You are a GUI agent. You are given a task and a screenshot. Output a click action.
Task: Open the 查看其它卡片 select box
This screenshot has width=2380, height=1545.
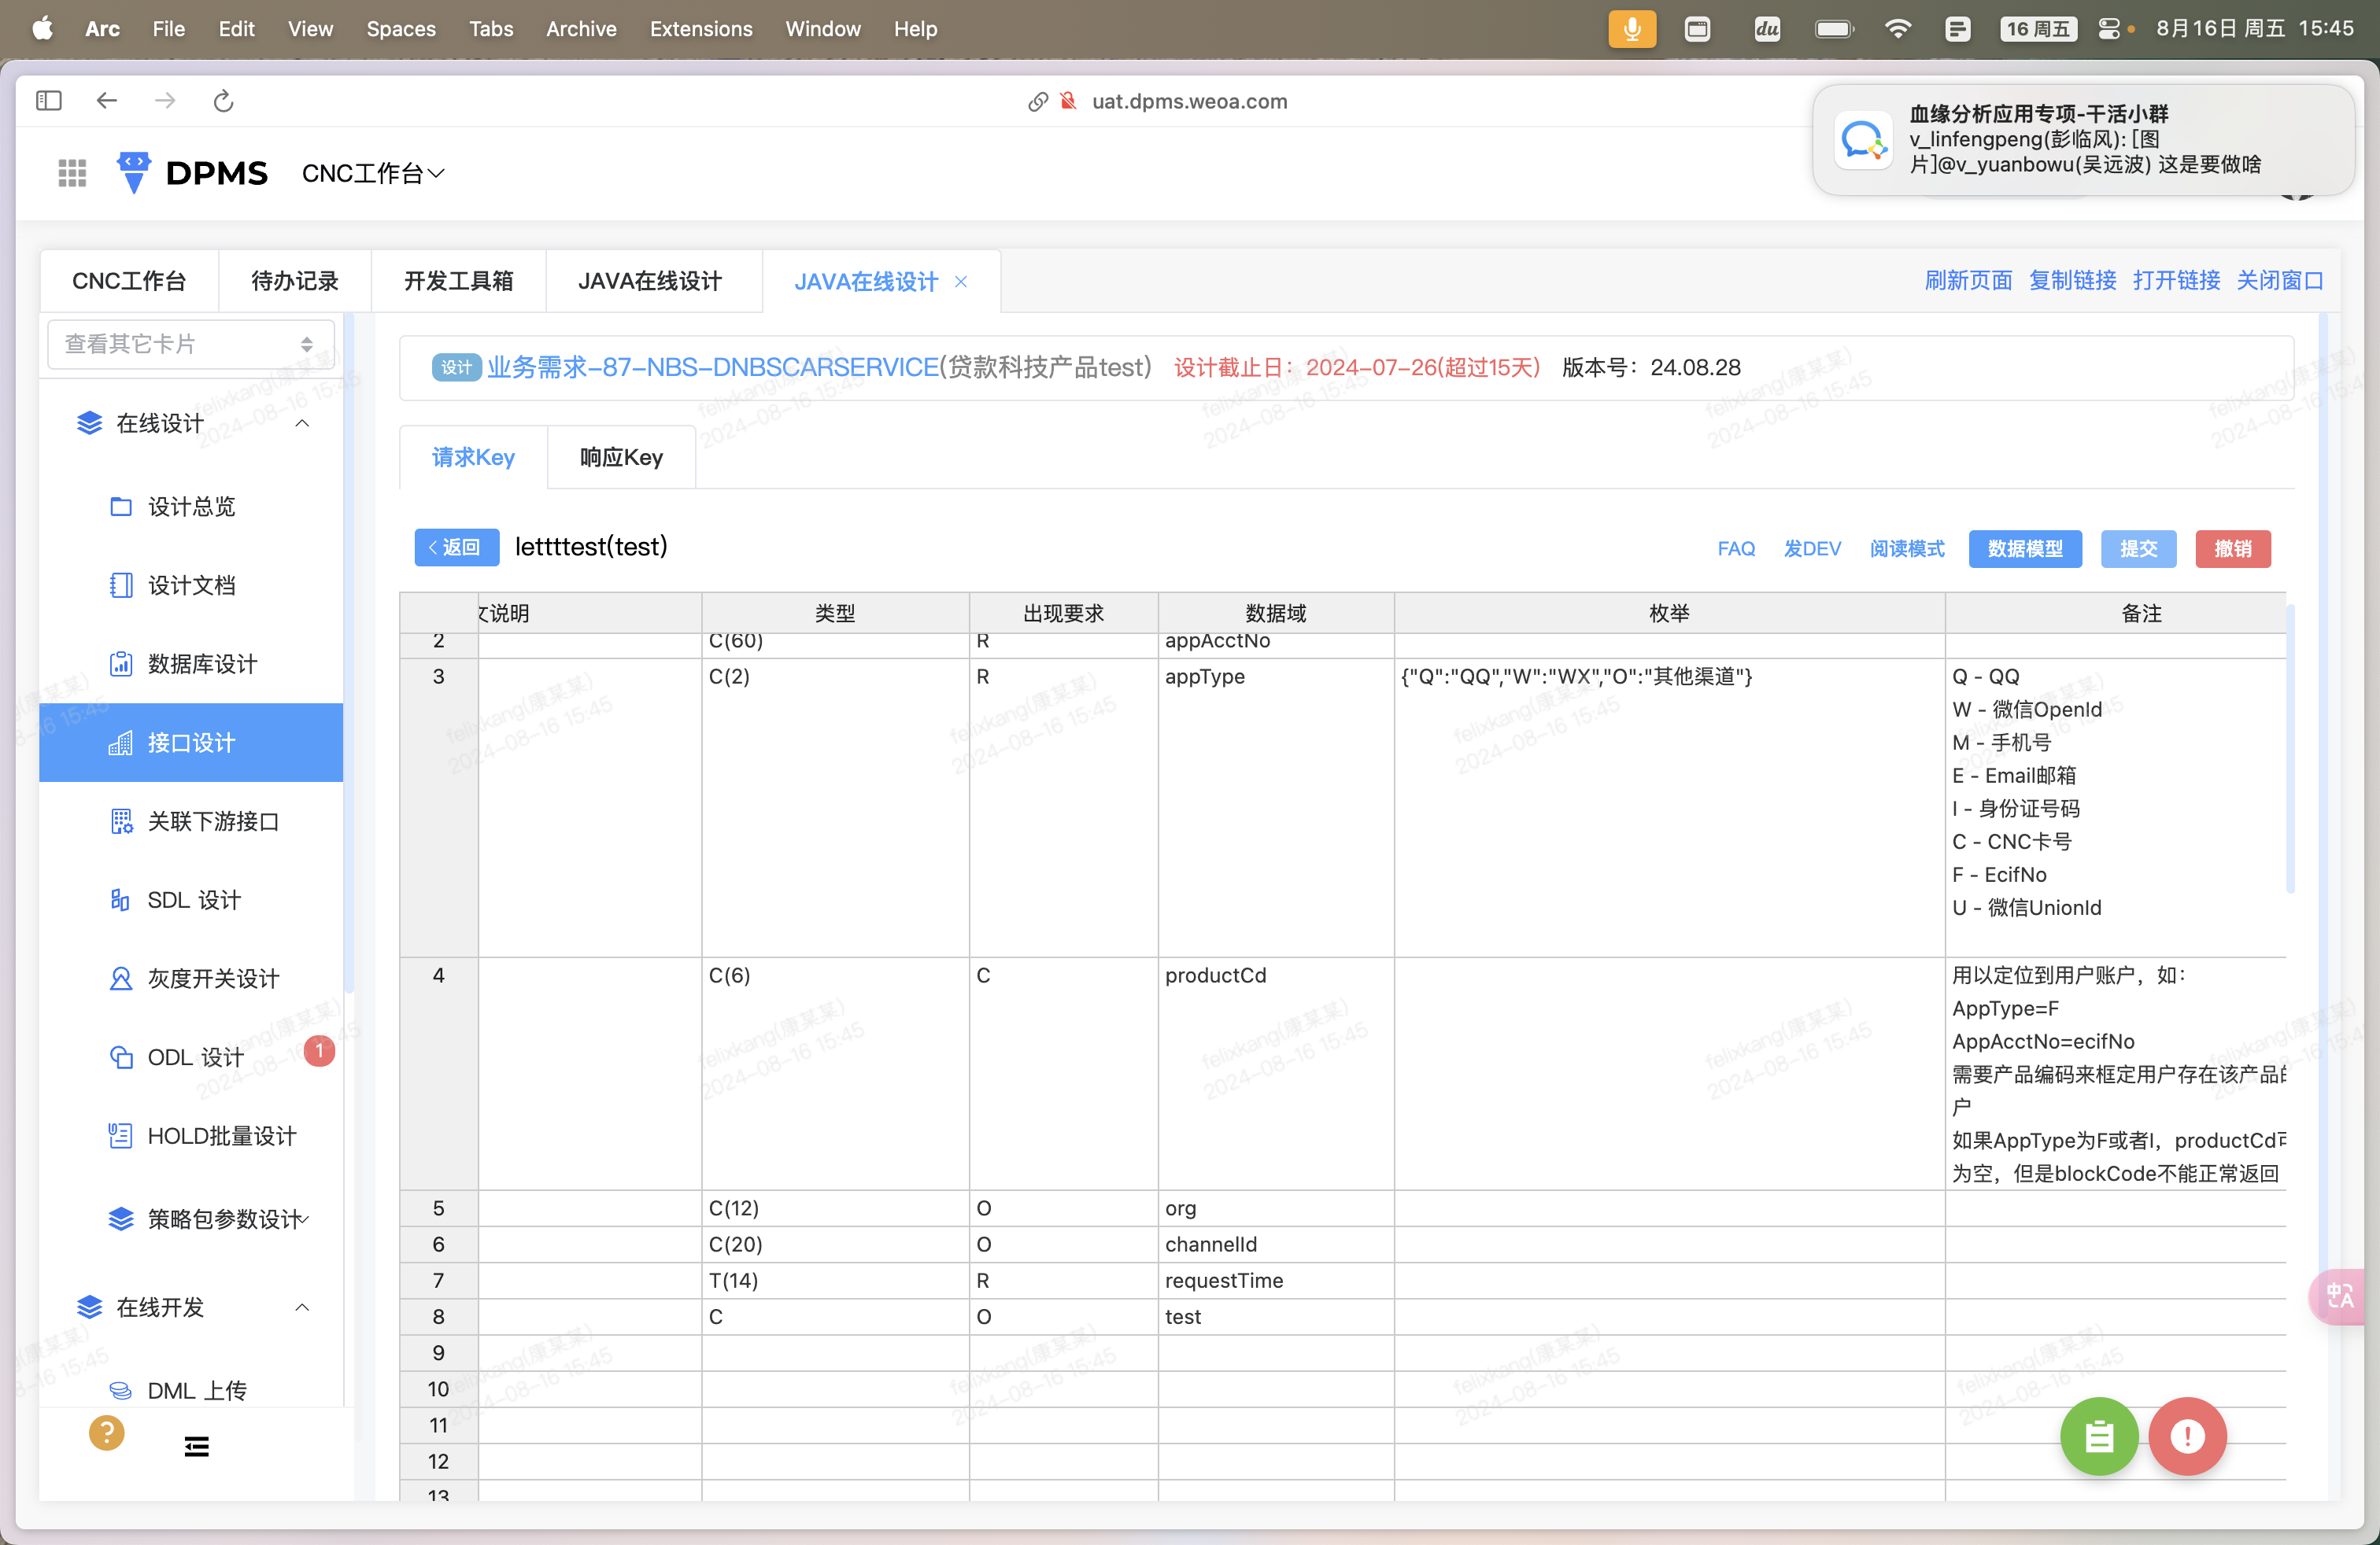191,344
